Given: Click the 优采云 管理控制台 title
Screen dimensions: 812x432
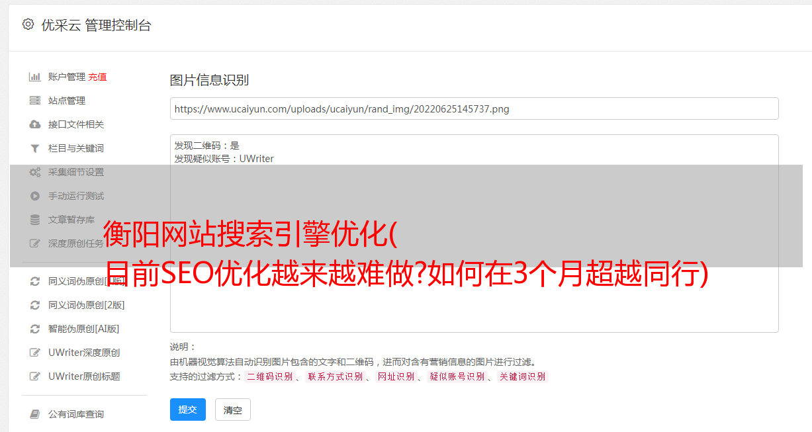Looking at the screenshot, I should pyautogui.click(x=96, y=25).
